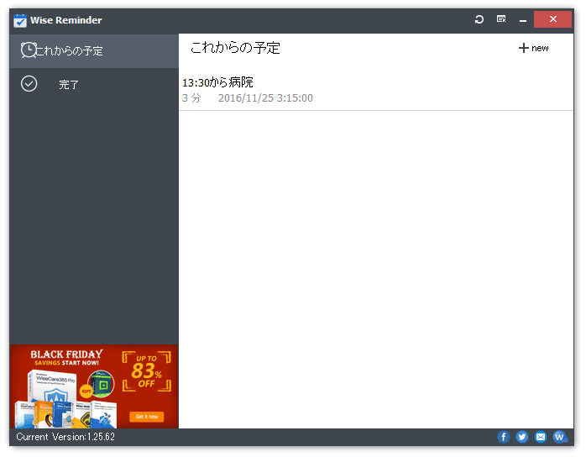This screenshot has height=457, width=586.
Task: Close the Wise Reminder window
Action: [x=552, y=19]
